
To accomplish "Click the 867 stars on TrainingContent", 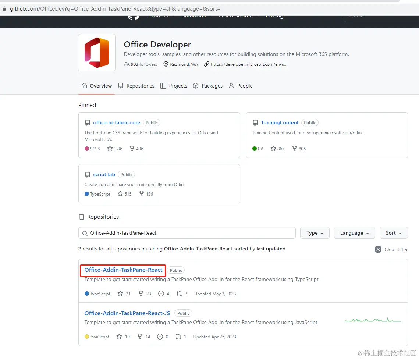I will (277, 149).
